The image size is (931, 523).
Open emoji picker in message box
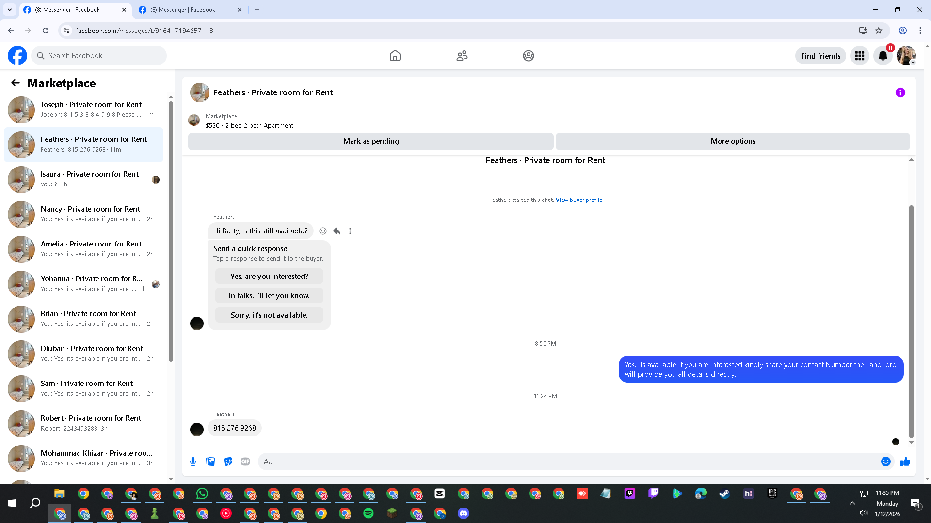point(885,461)
